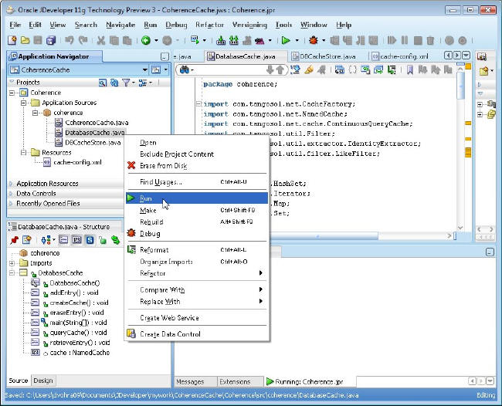Click the Cut scissors icon
The image size is (502, 406).
point(99,40)
